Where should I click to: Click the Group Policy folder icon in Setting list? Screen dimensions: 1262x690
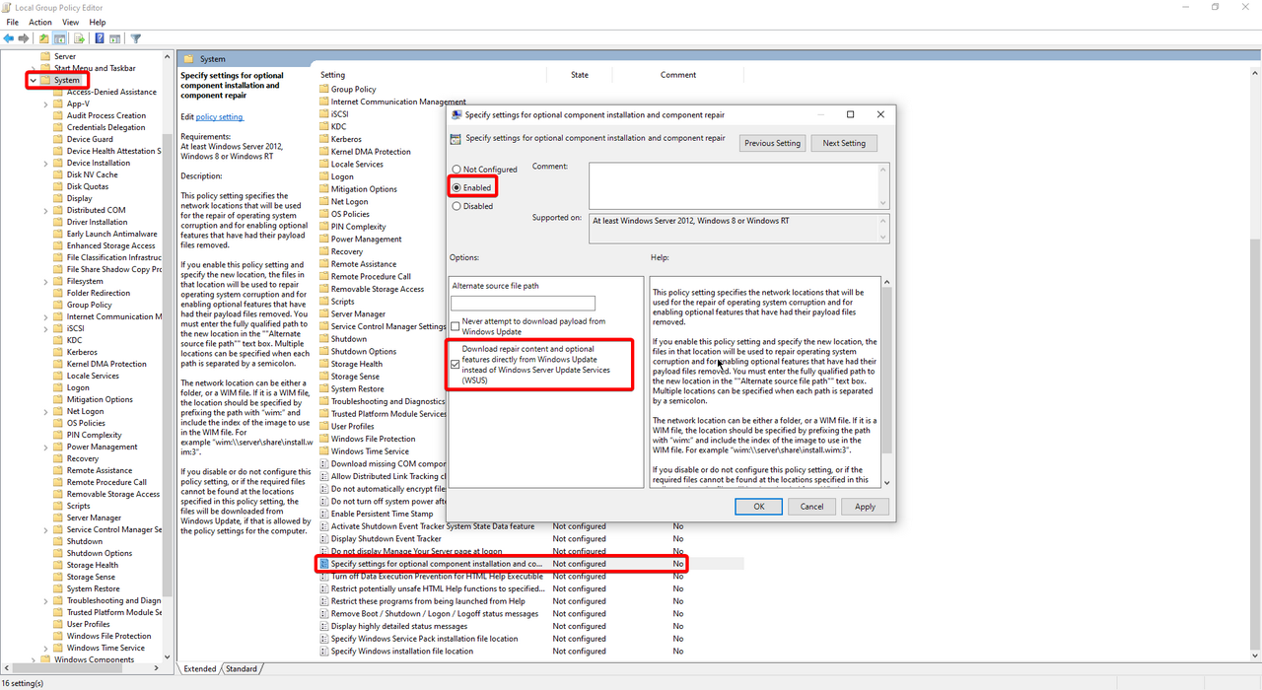323,89
